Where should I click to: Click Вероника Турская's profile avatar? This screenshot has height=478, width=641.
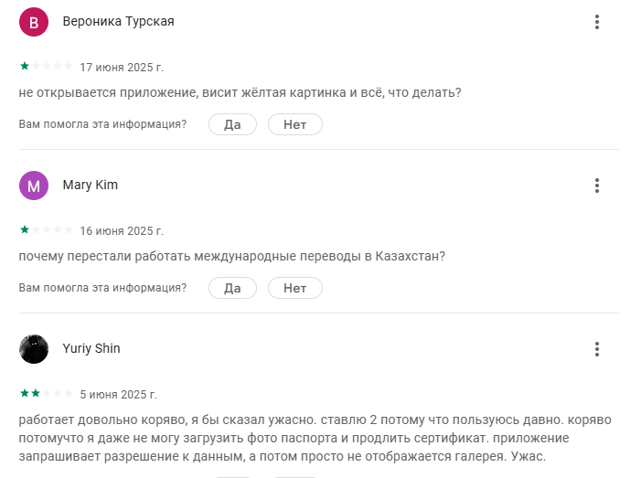[34, 23]
